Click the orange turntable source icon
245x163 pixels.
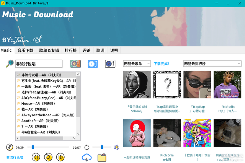[75, 64]
